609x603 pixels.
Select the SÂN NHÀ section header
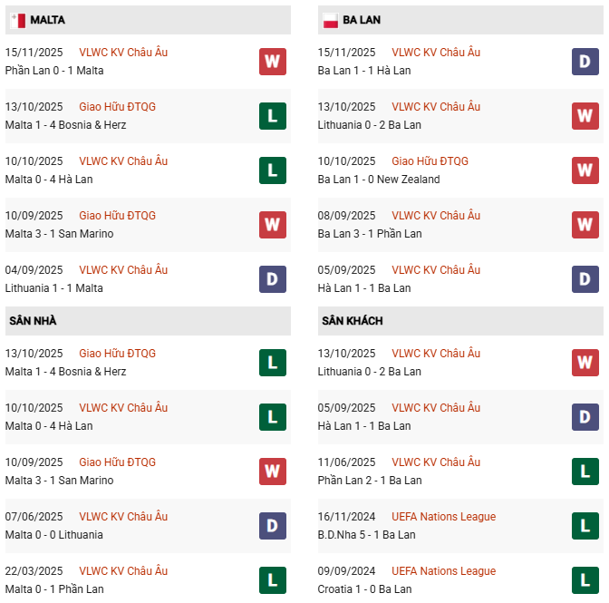click(x=34, y=321)
